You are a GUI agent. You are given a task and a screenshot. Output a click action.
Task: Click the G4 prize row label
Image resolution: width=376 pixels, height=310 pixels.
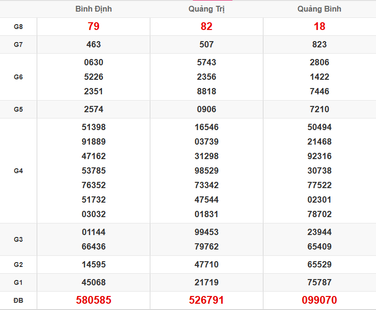(x=18, y=171)
